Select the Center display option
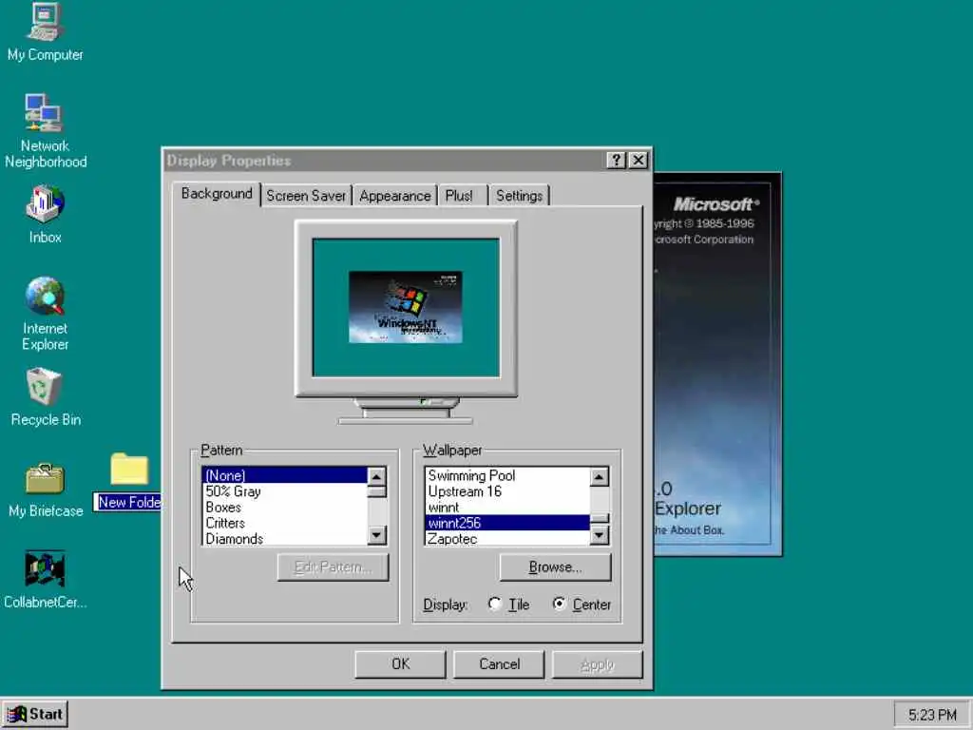The height and width of the screenshot is (730, 973). pyautogui.click(x=582, y=604)
